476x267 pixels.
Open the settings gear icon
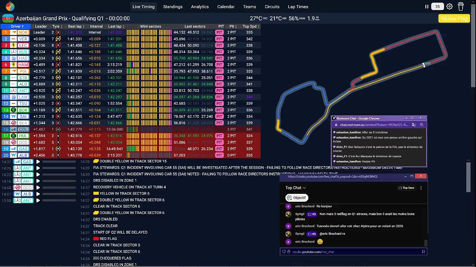pyautogui.click(x=450, y=7)
